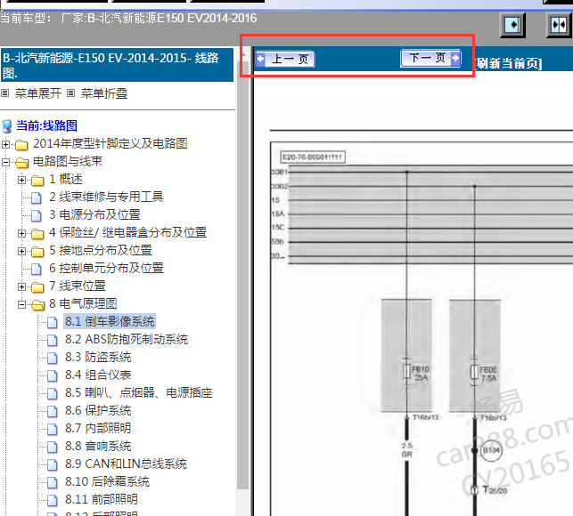Click document icon of 8.5 喇叭、点烟器、电源插座
Screen dimensions: 573x516
pyautogui.click(x=53, y=394)
